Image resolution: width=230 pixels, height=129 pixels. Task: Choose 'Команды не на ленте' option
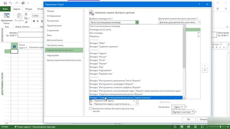(x=136, y=29)
